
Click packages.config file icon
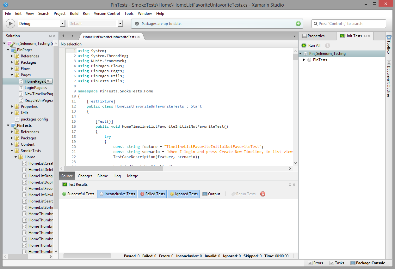click(x=17, y=119)
